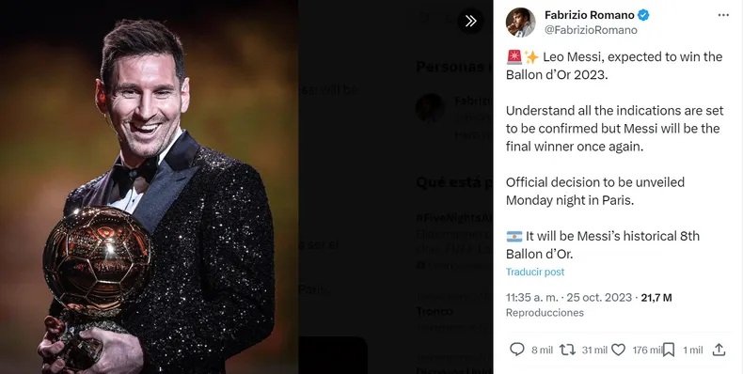
Task: Click the Traducir post link
Action: click(535, 272)
